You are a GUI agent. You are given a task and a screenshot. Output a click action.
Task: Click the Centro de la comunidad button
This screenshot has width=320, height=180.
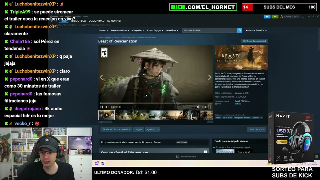tap(254, 41)
